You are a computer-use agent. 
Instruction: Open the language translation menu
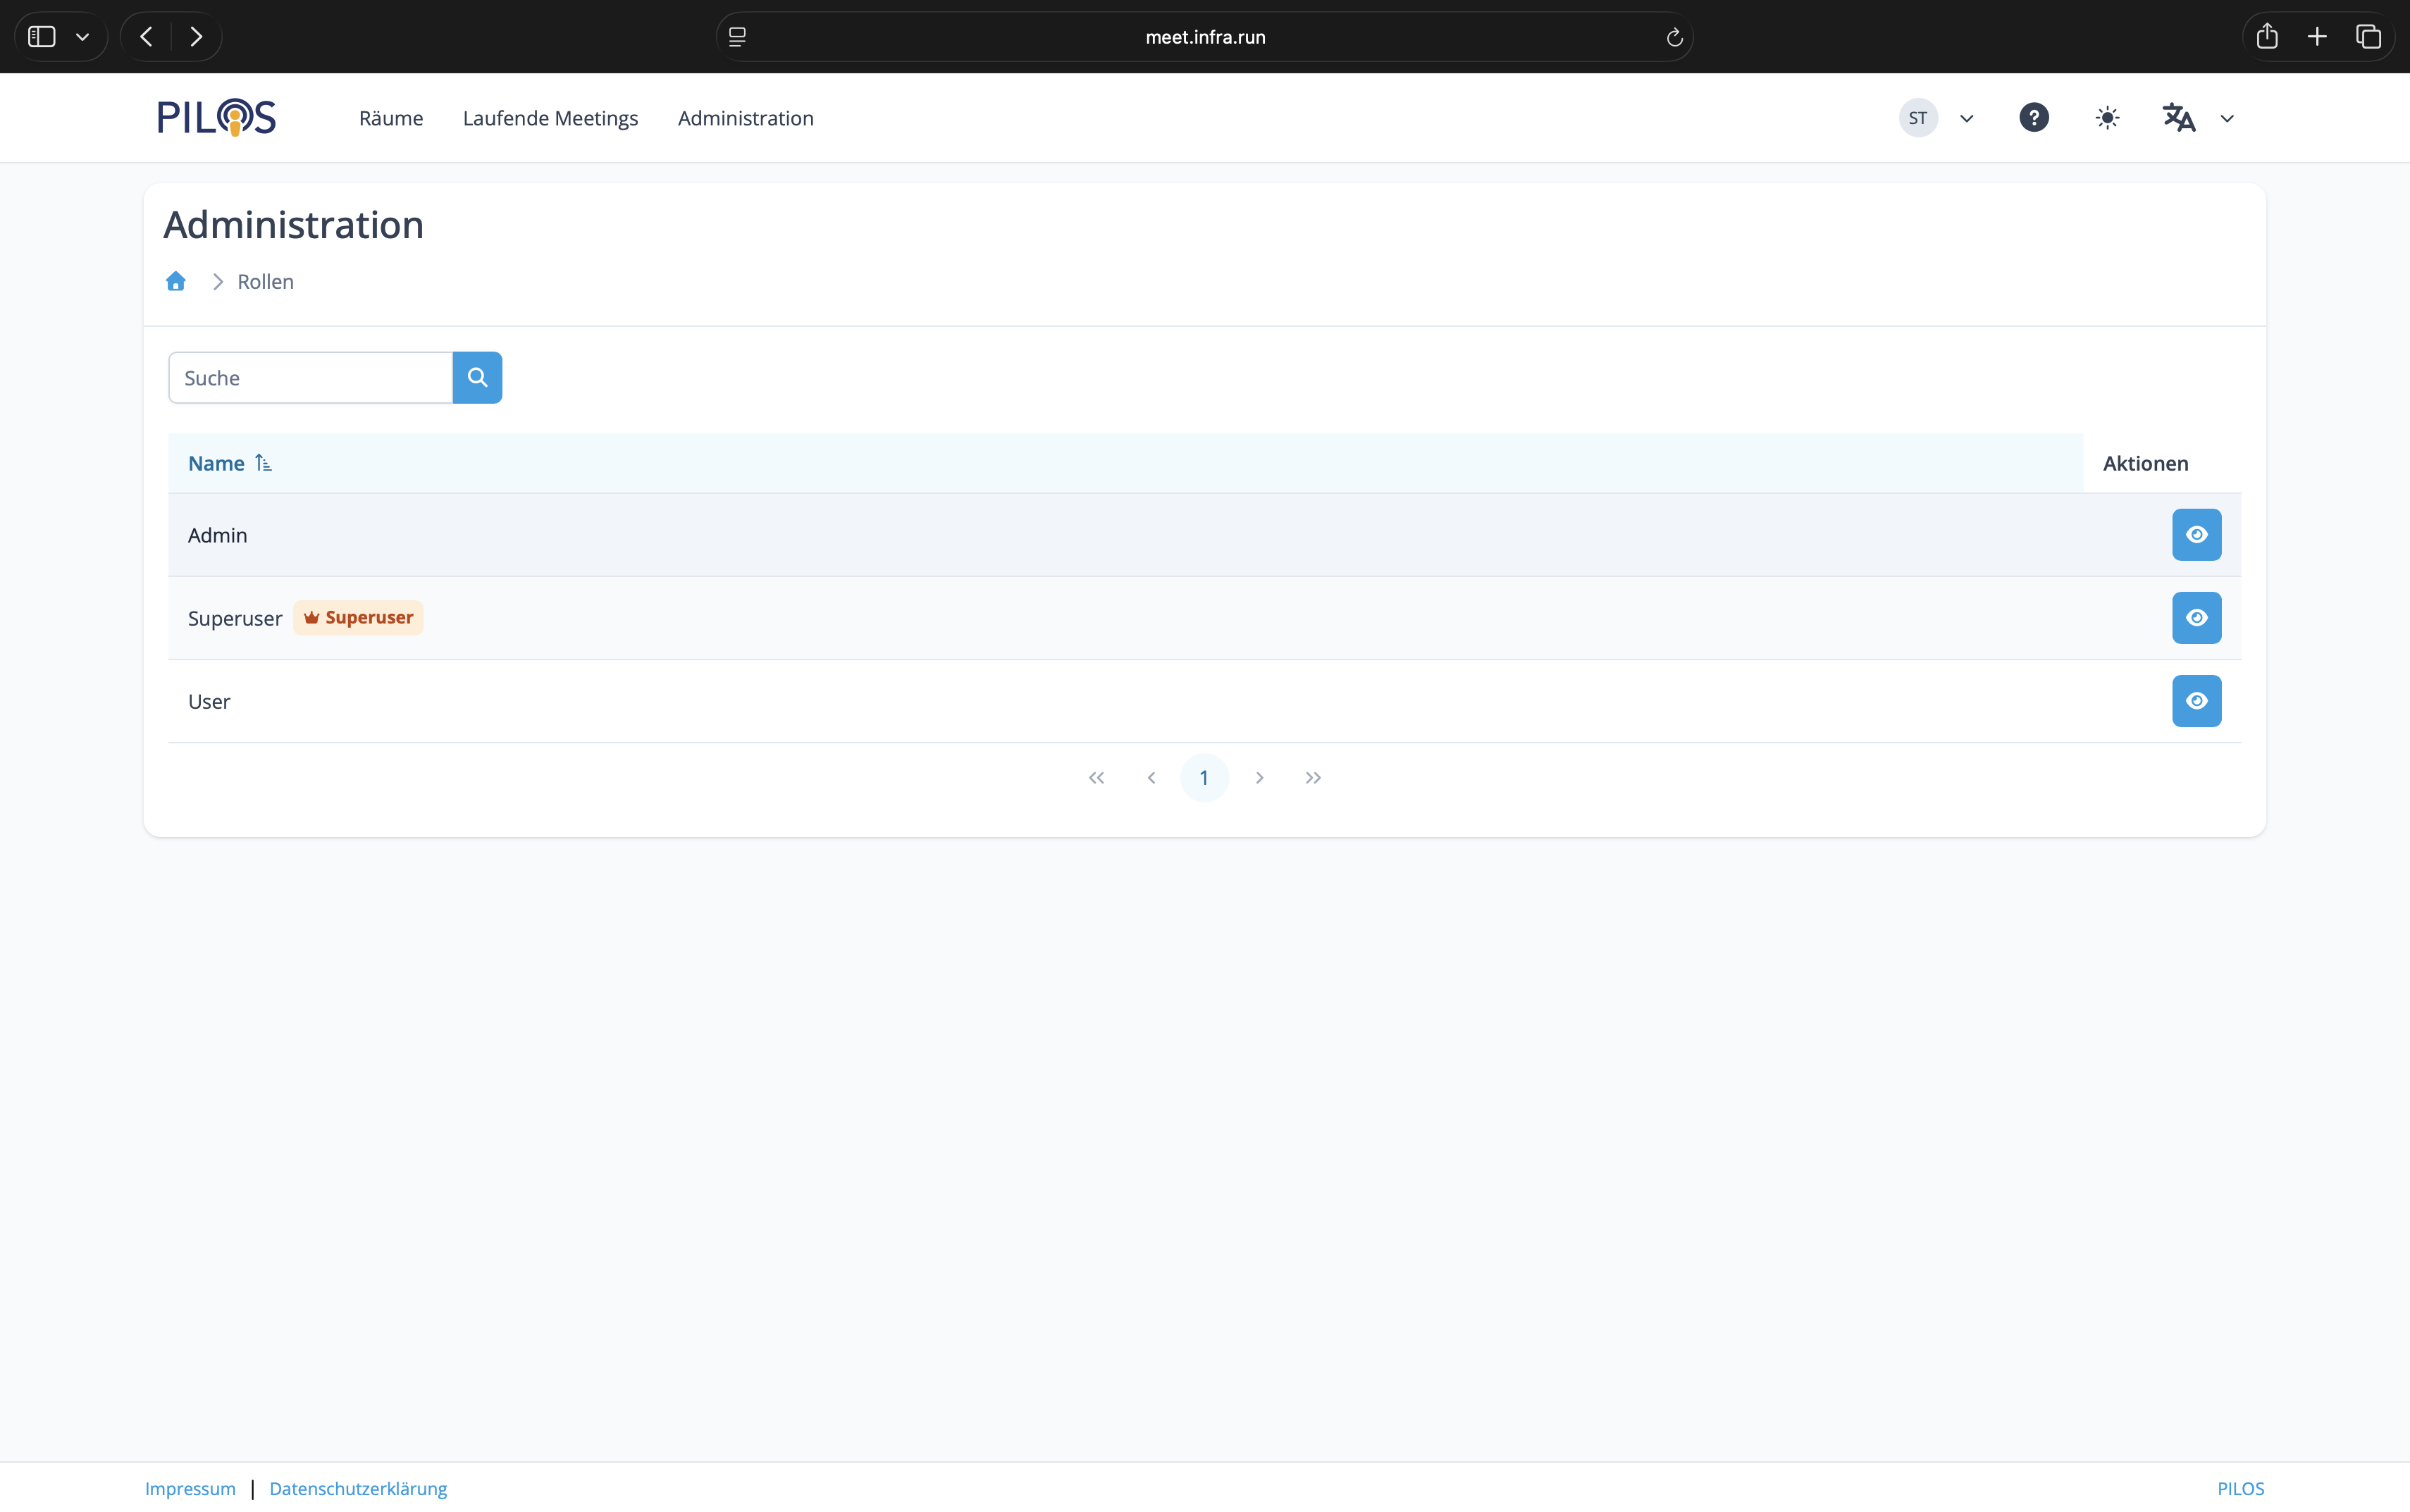click(2196, 118)
